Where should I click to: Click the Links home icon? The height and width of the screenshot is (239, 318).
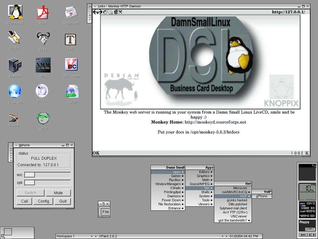pyautogui.click(x=116, y=12)
